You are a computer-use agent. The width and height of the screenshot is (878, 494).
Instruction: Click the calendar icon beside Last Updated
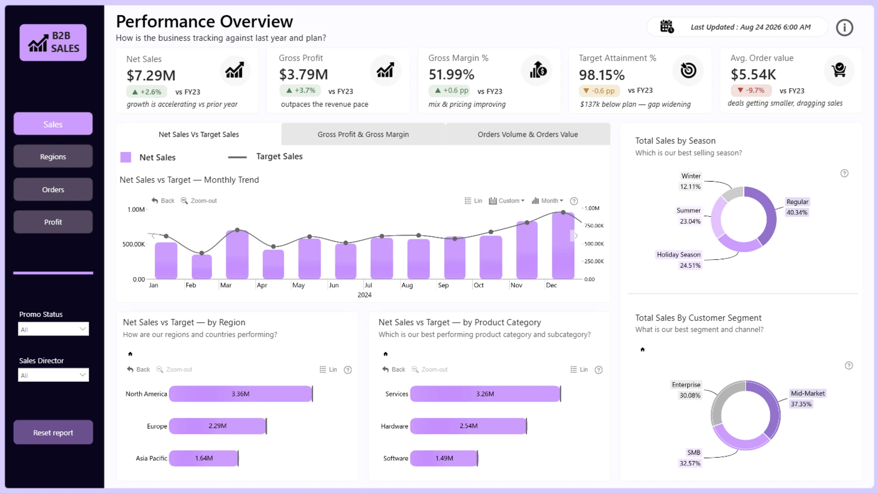[667, 27]
